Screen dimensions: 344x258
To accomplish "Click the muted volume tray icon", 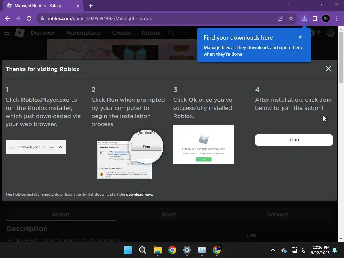I will 303,250.
